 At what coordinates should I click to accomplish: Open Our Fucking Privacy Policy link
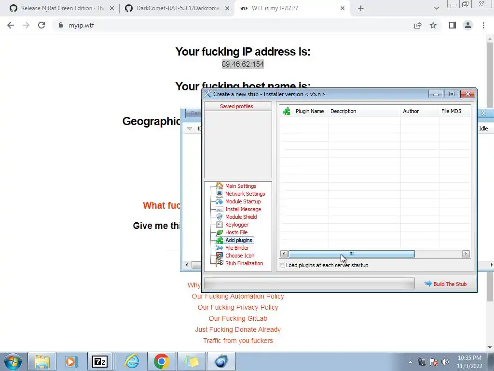tap(238, 307)
